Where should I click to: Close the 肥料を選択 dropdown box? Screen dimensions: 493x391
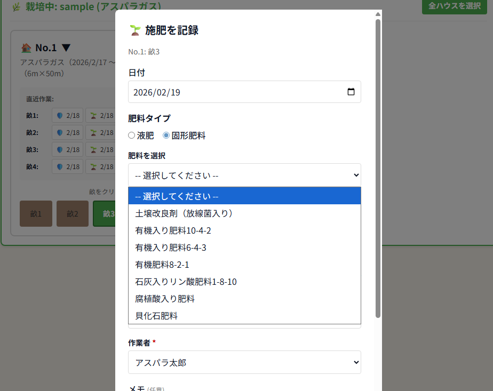pyautogui.click(x=244, y=175)
